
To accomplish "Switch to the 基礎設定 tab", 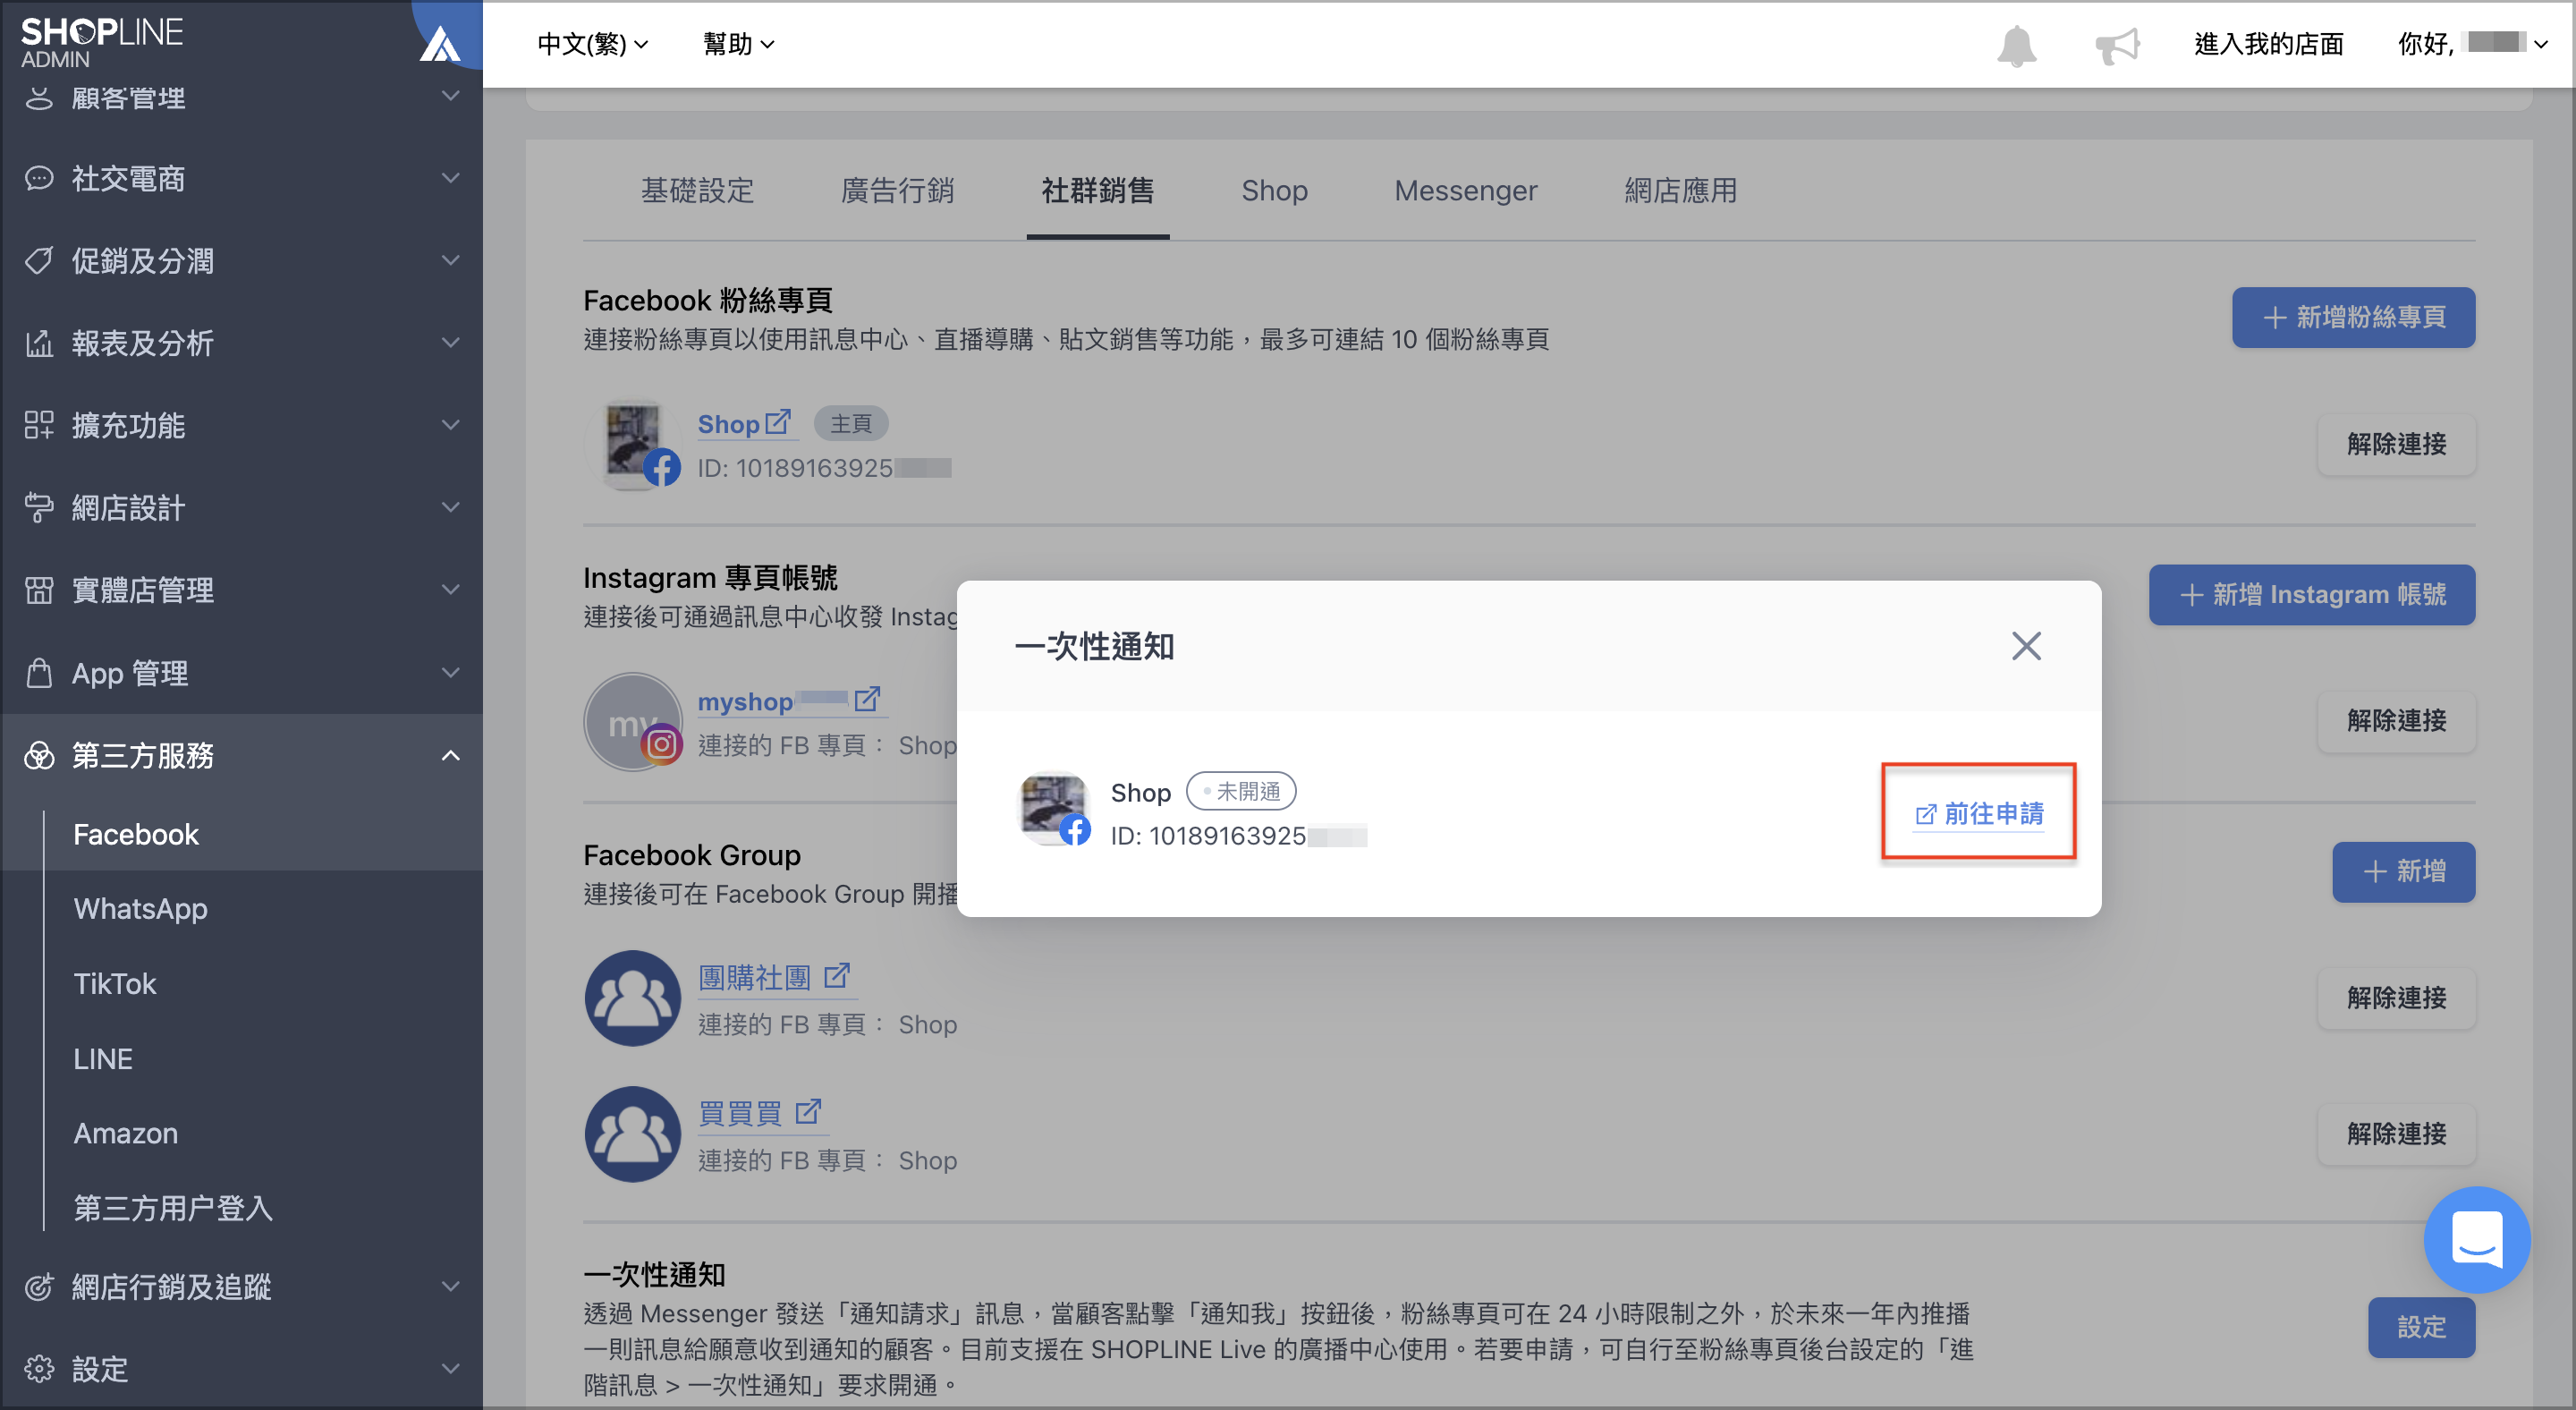I will (697, 190).
